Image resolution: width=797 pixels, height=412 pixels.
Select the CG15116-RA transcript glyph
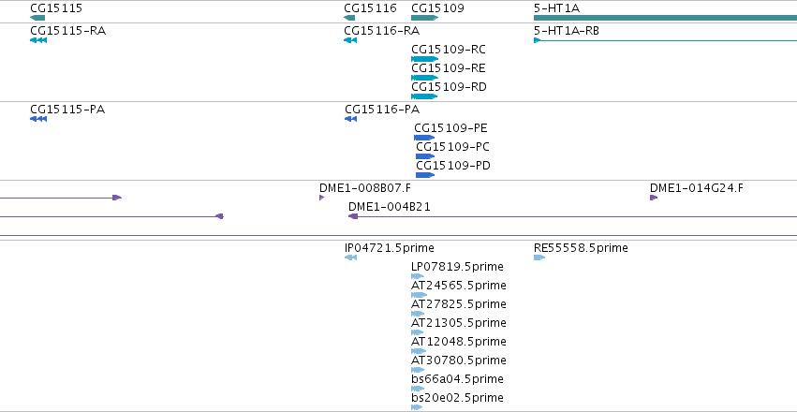pyautogui.click(x=350, y=40)
